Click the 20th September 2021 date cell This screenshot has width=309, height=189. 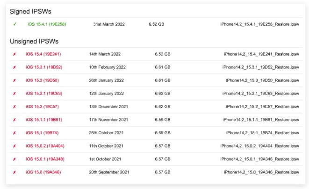point(109,172)
